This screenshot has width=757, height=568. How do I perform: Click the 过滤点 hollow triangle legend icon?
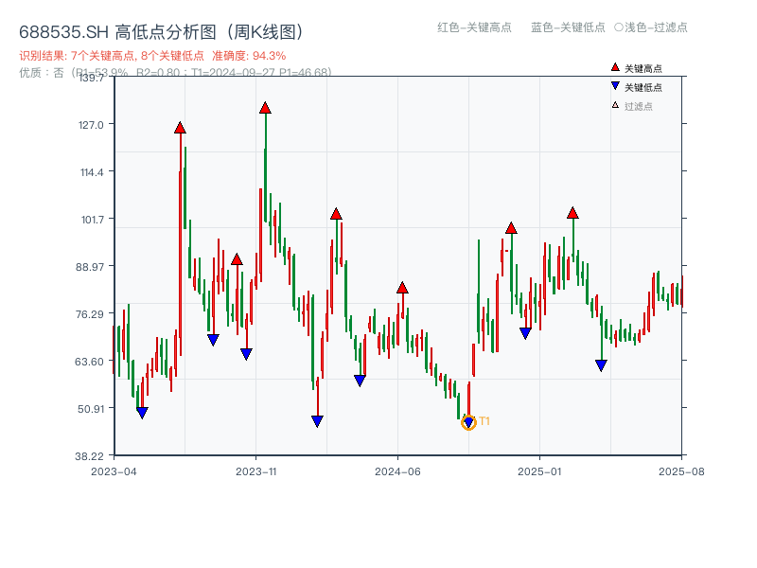click(614, 103)
